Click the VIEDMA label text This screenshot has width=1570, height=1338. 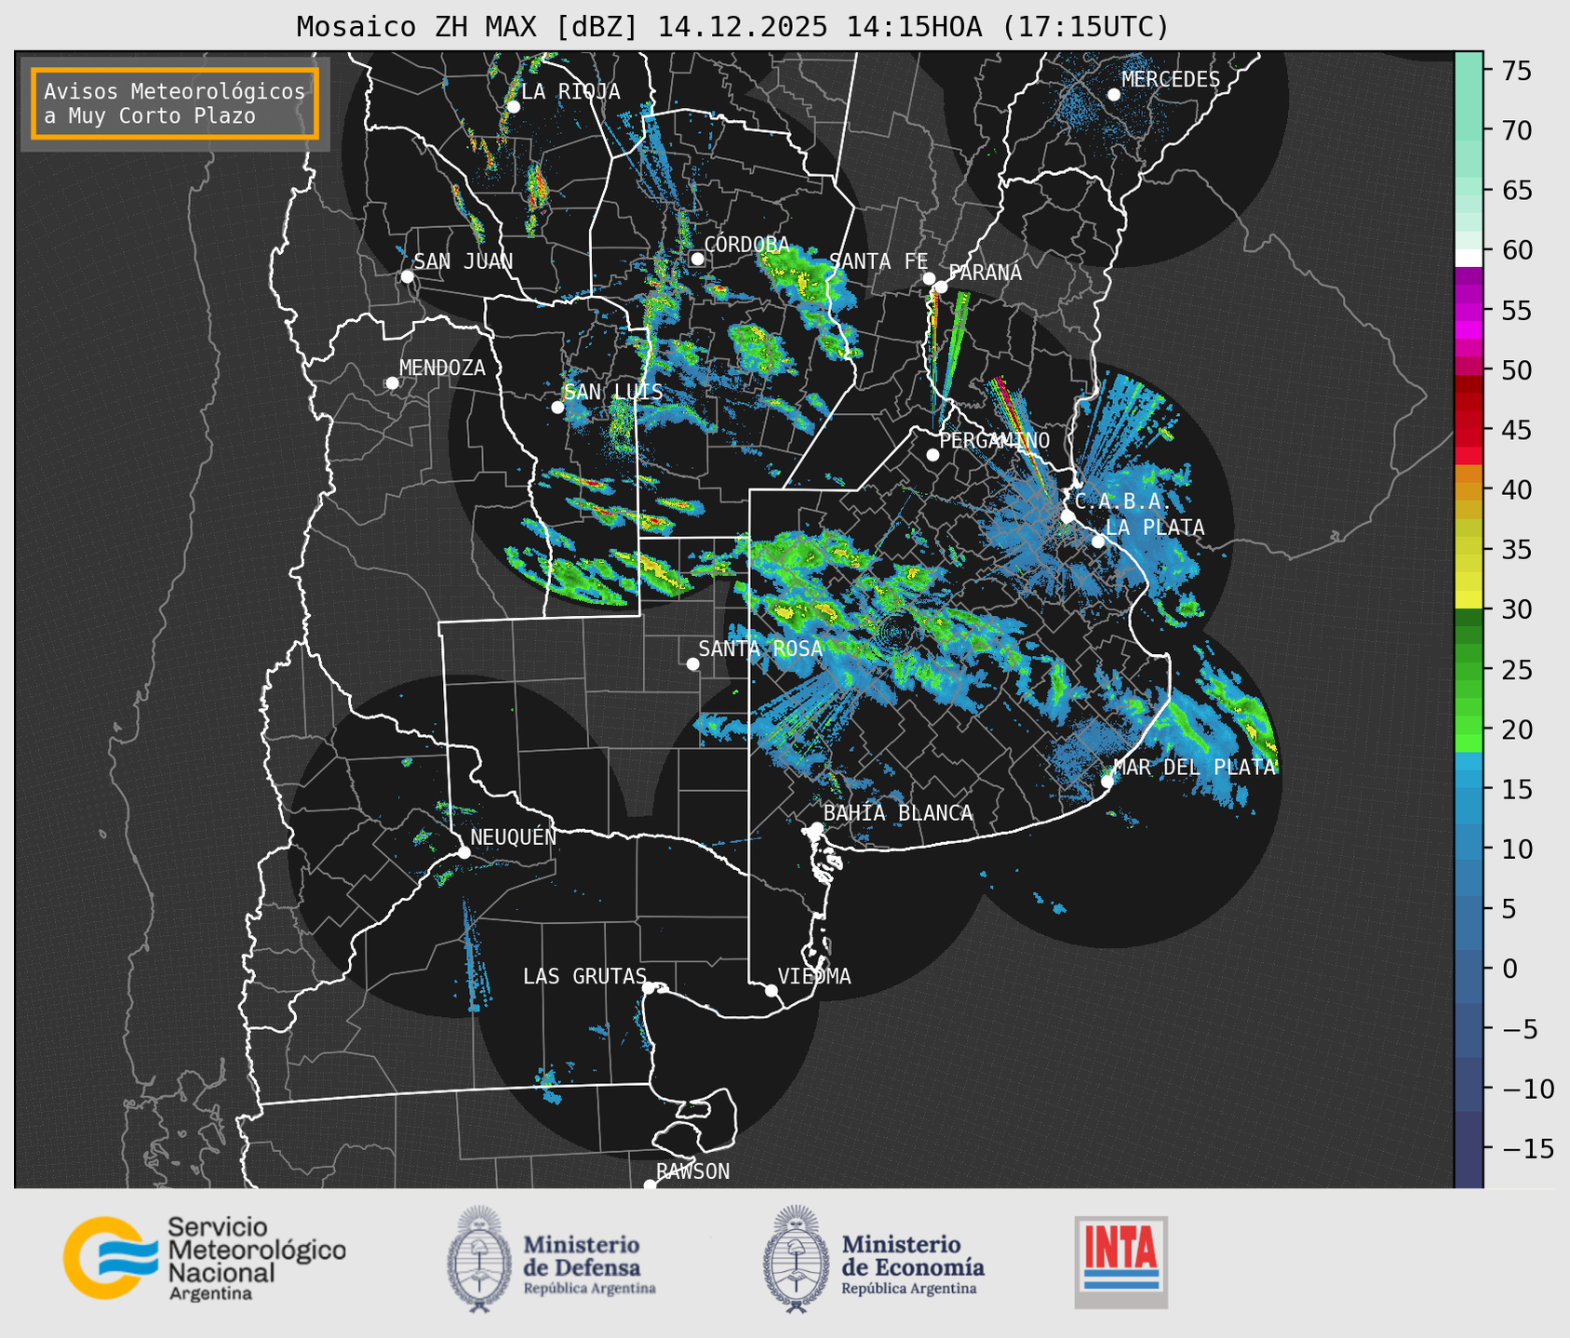point(814,976)
